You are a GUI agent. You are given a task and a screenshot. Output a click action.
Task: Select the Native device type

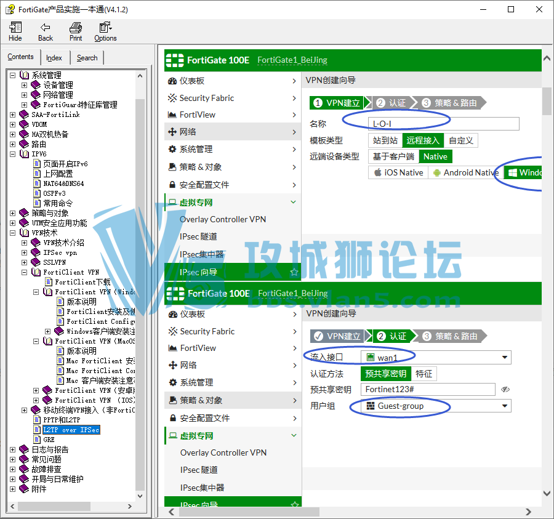pyautogui.click(x=435, y=156)
